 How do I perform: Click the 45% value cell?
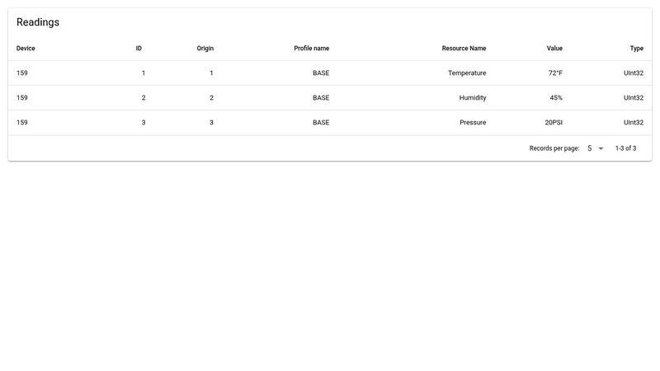pyautogui.click(x=556, y=98)
